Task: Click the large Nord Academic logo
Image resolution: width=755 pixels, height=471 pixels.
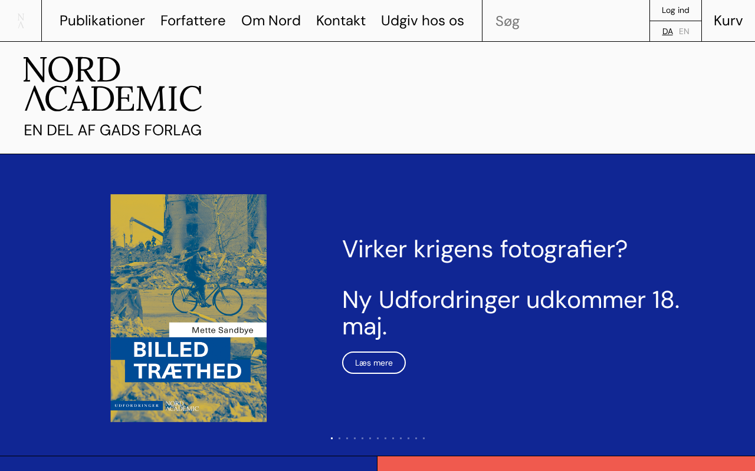Action: coord(113,97)
